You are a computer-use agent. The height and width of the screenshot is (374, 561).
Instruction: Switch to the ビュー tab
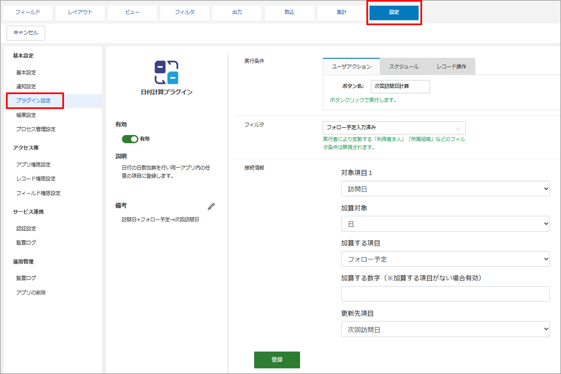[132, 12]
